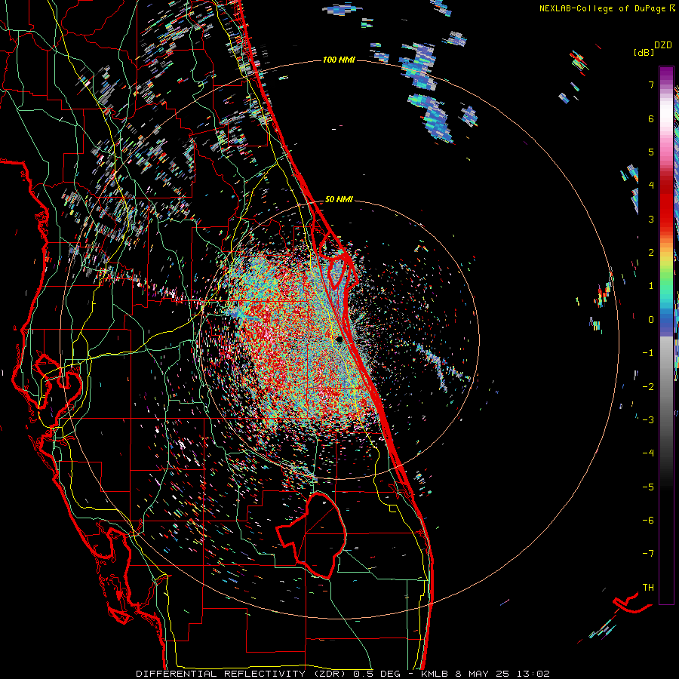The image size is (679, 679).
Task: Click the Differential Reflectivity caption at bottom
Action: click(x=343, y=674)
